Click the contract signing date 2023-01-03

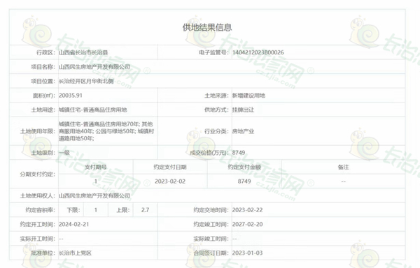point(247,253)
